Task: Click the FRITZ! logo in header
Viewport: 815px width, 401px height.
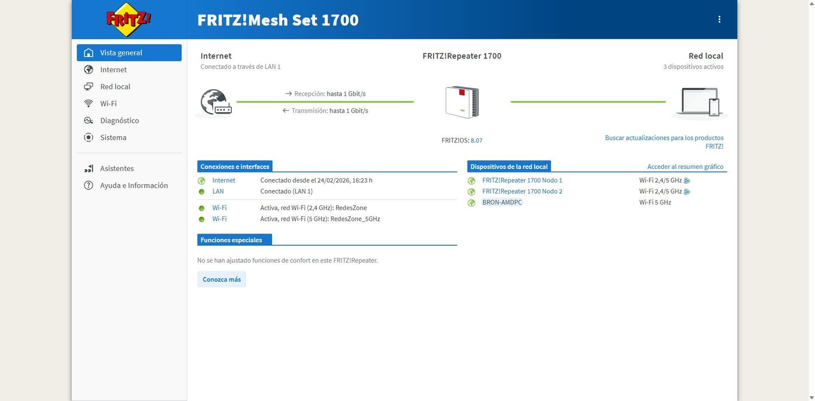Action: pyautogui.click(x=128, y=20)
